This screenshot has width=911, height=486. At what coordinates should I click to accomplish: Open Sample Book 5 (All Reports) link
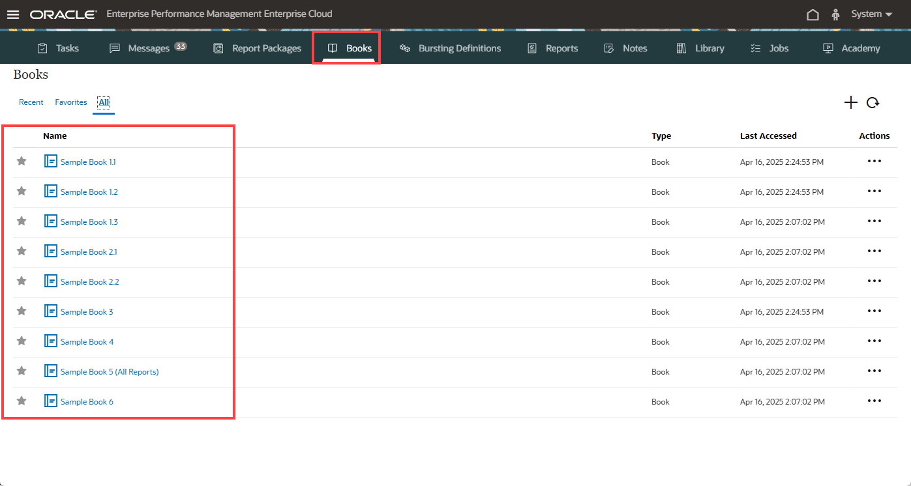(110, 372)
